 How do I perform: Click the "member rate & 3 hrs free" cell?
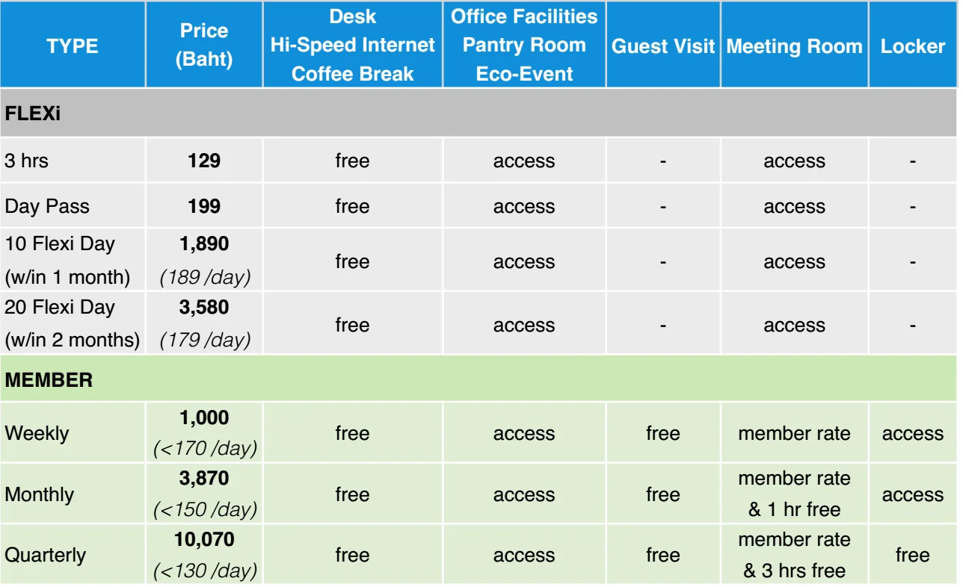[794, 555]
